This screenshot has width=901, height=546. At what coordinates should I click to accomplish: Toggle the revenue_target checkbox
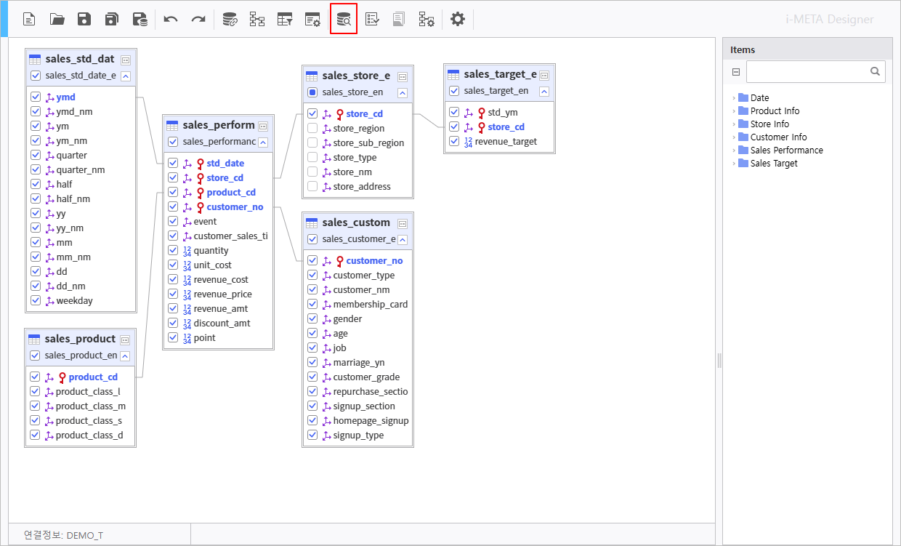(x=454, y=142)
